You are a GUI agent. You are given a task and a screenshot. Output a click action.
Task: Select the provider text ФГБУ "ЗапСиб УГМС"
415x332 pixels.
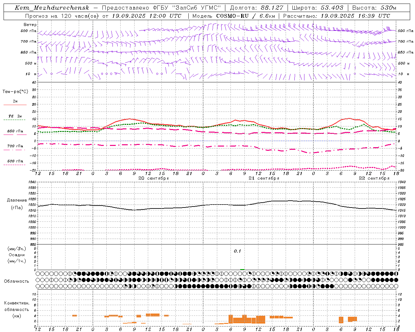(186, 8)
